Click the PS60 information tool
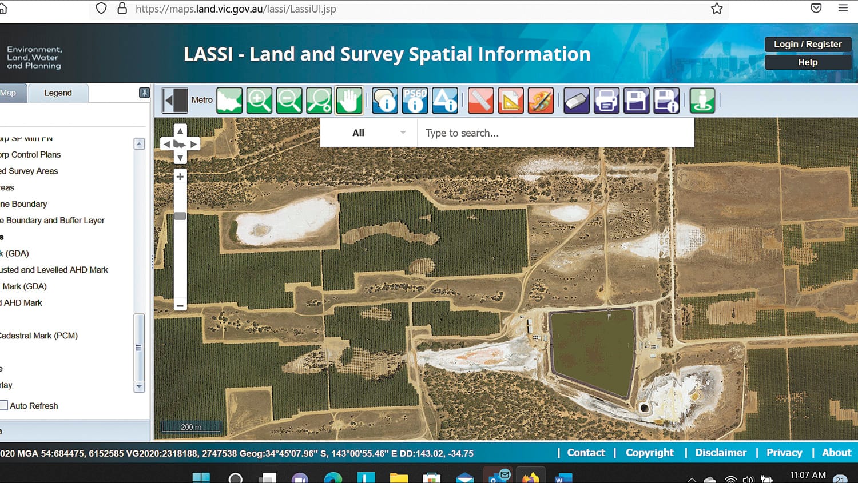Screen dimensions: 858x483 415,101
